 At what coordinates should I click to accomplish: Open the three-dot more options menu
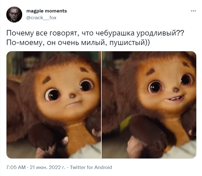(x=193, y=11)
